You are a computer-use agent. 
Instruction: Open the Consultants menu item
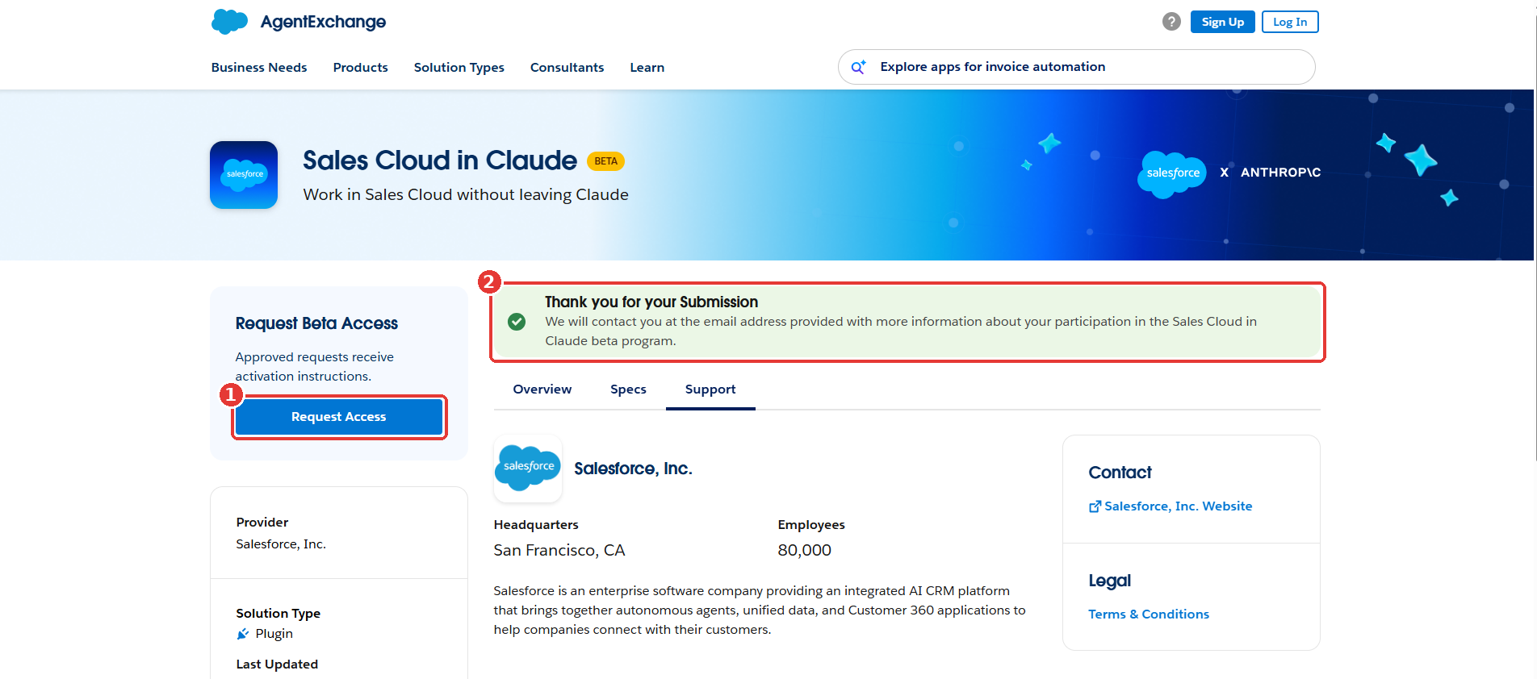567,68
